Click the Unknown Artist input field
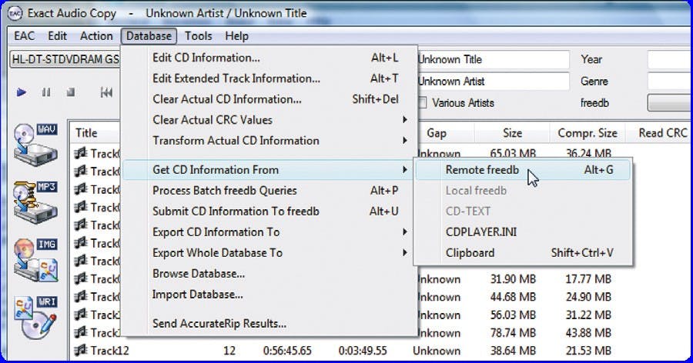This screenshot has height=363, width=693. pos(492,82)
